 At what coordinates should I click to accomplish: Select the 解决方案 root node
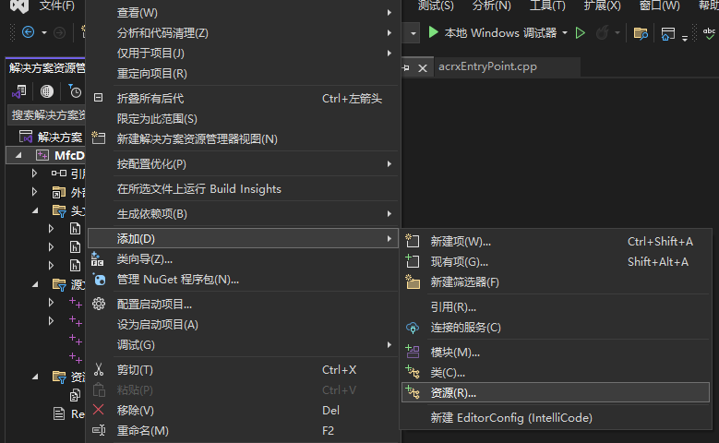tap(60, 138)
